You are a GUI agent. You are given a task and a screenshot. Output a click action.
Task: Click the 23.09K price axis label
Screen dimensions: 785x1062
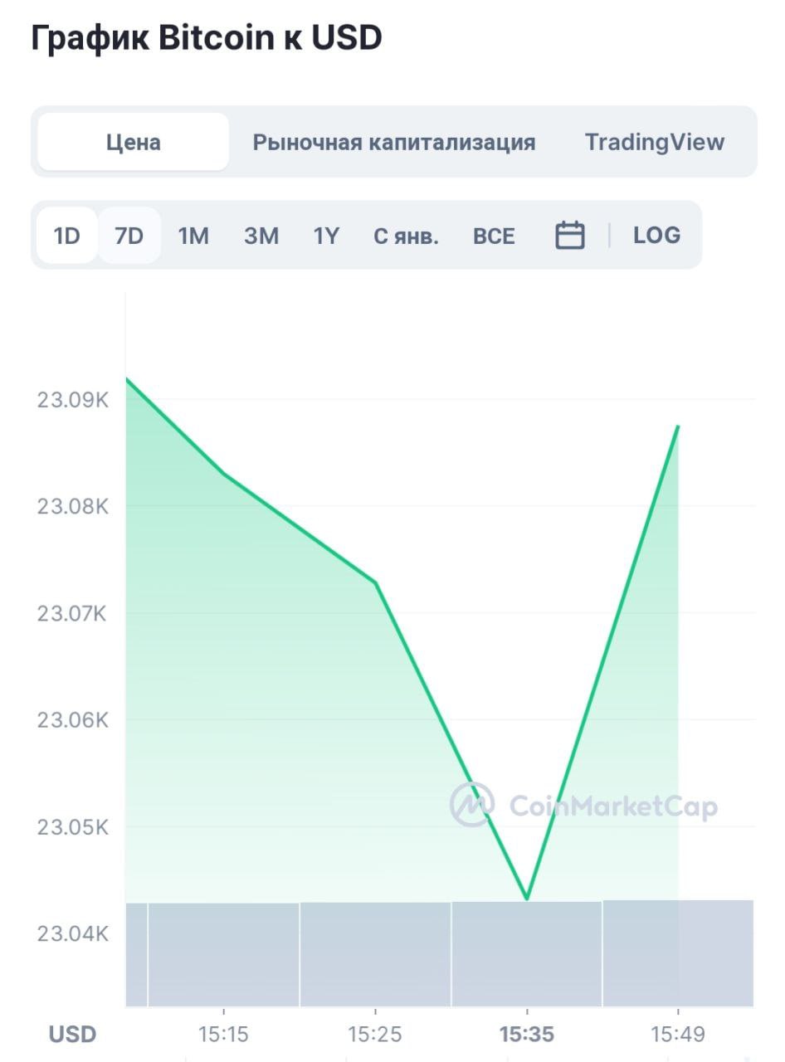[73, 400]
